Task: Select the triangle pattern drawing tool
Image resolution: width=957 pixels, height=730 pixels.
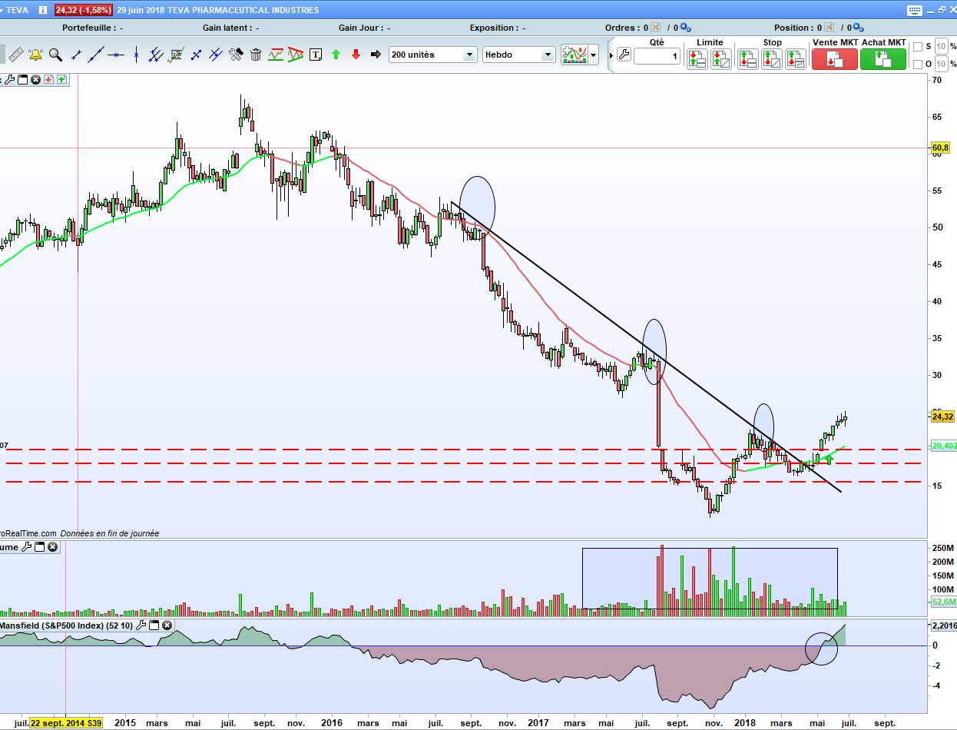Action: tap(296, 55)
